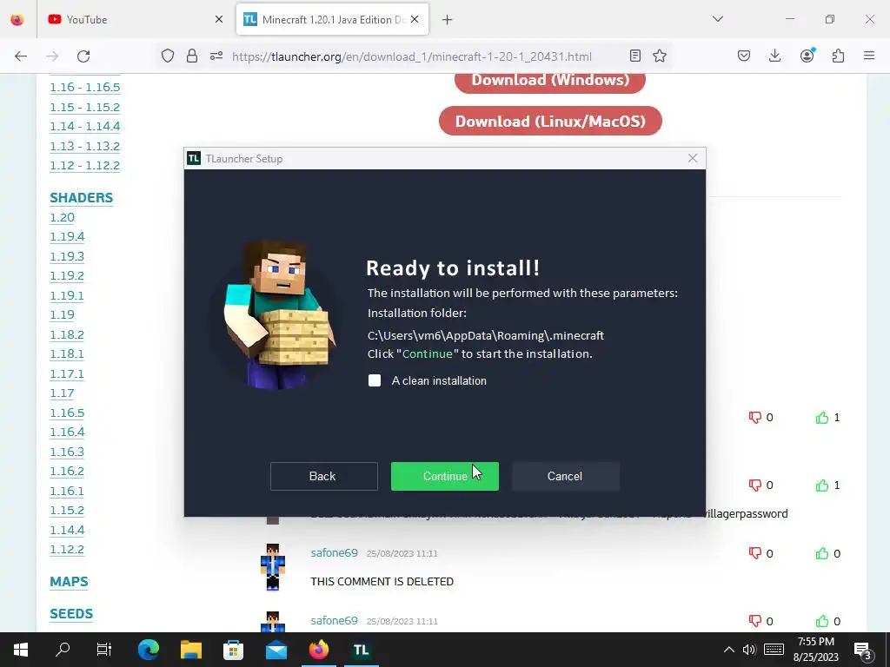Open a new browser tab
This screenshot has width=890, height=667.
(x=448, y=19)
